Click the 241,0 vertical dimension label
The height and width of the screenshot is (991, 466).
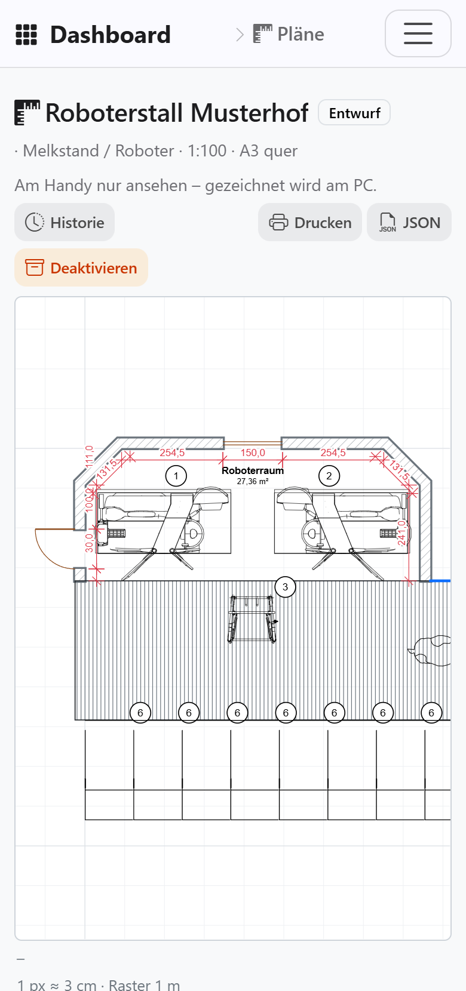(401, 533)
